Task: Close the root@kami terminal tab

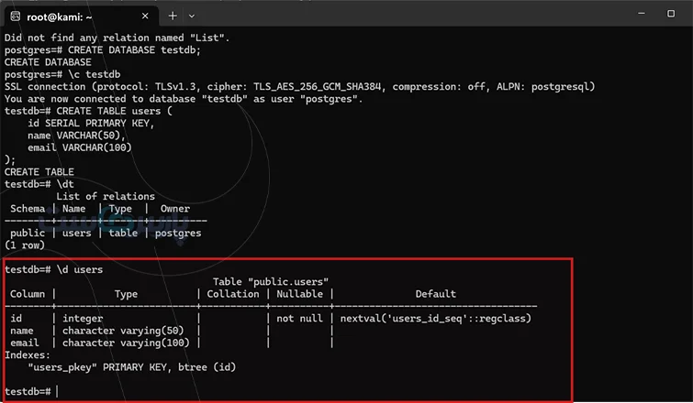Action: coord(145,16)
